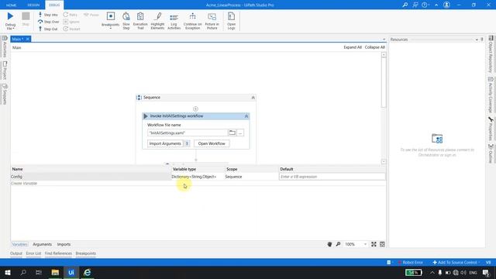Open the Outline side panel

tap(491, 153)
